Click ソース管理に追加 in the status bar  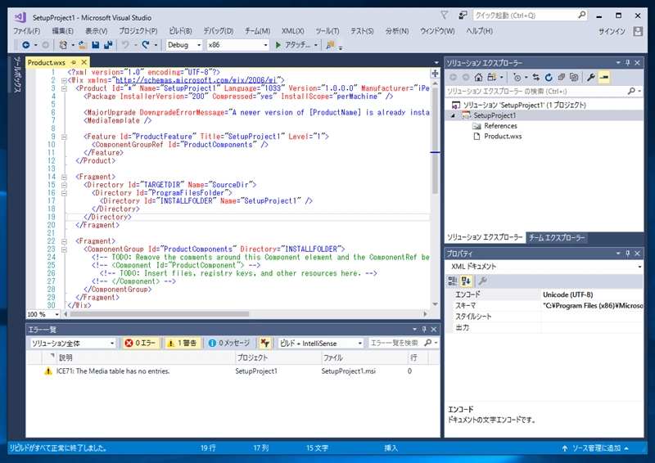(x=596, y=448)
